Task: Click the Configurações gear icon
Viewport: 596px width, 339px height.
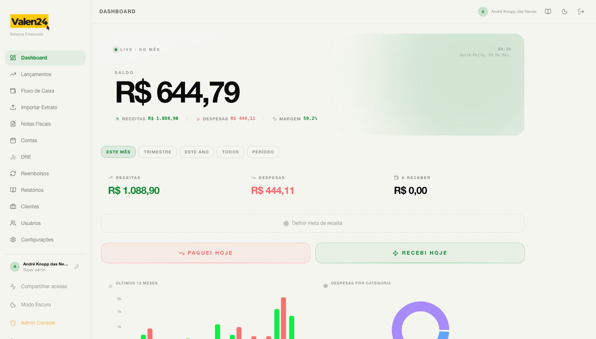Action: pos(13,240)
